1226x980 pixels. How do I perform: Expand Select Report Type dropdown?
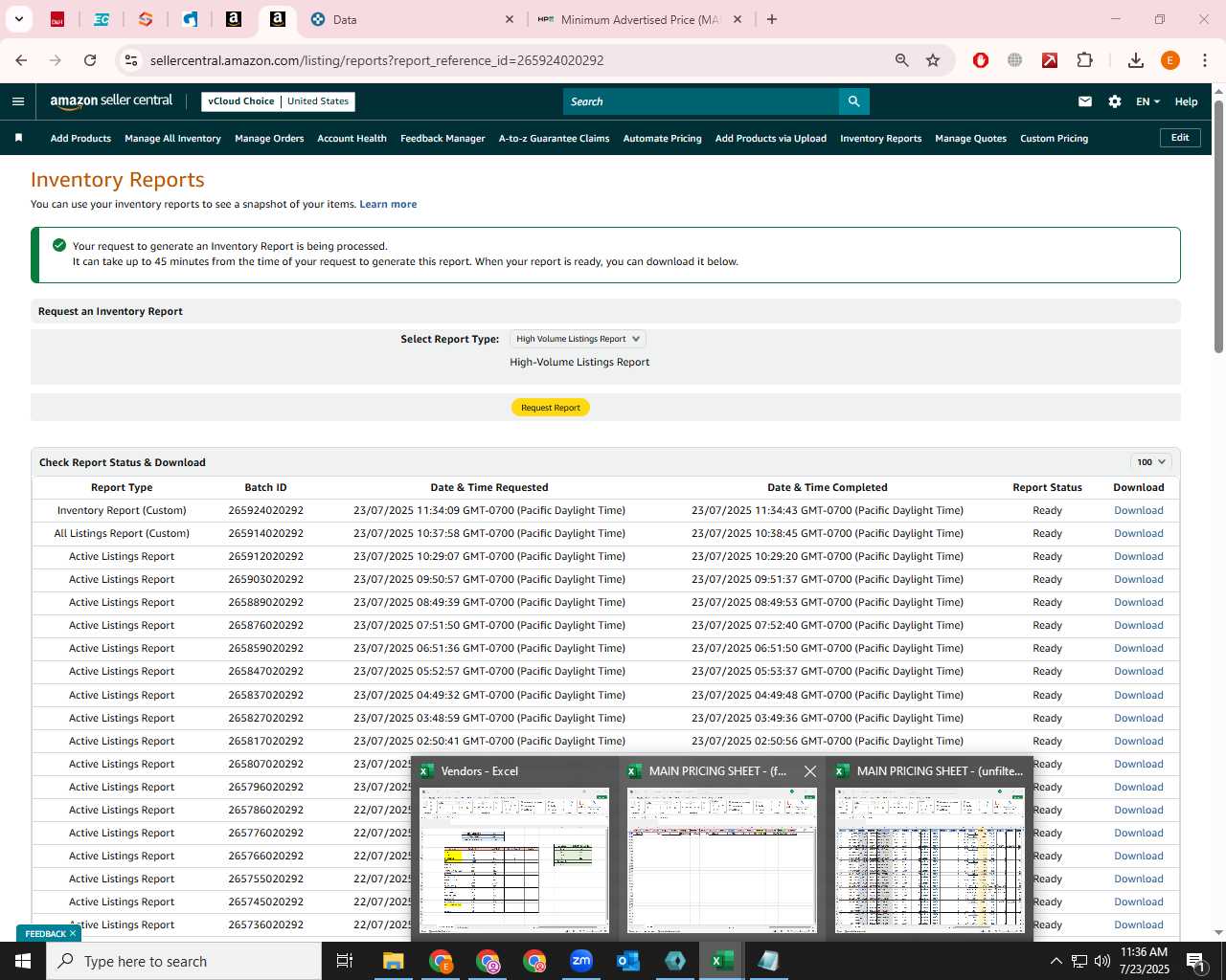pos(578,339)
